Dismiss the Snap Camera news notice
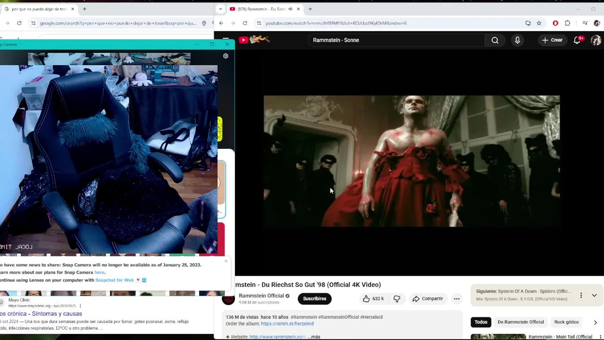This screenshot has height=340, width=604. point(226,261)
